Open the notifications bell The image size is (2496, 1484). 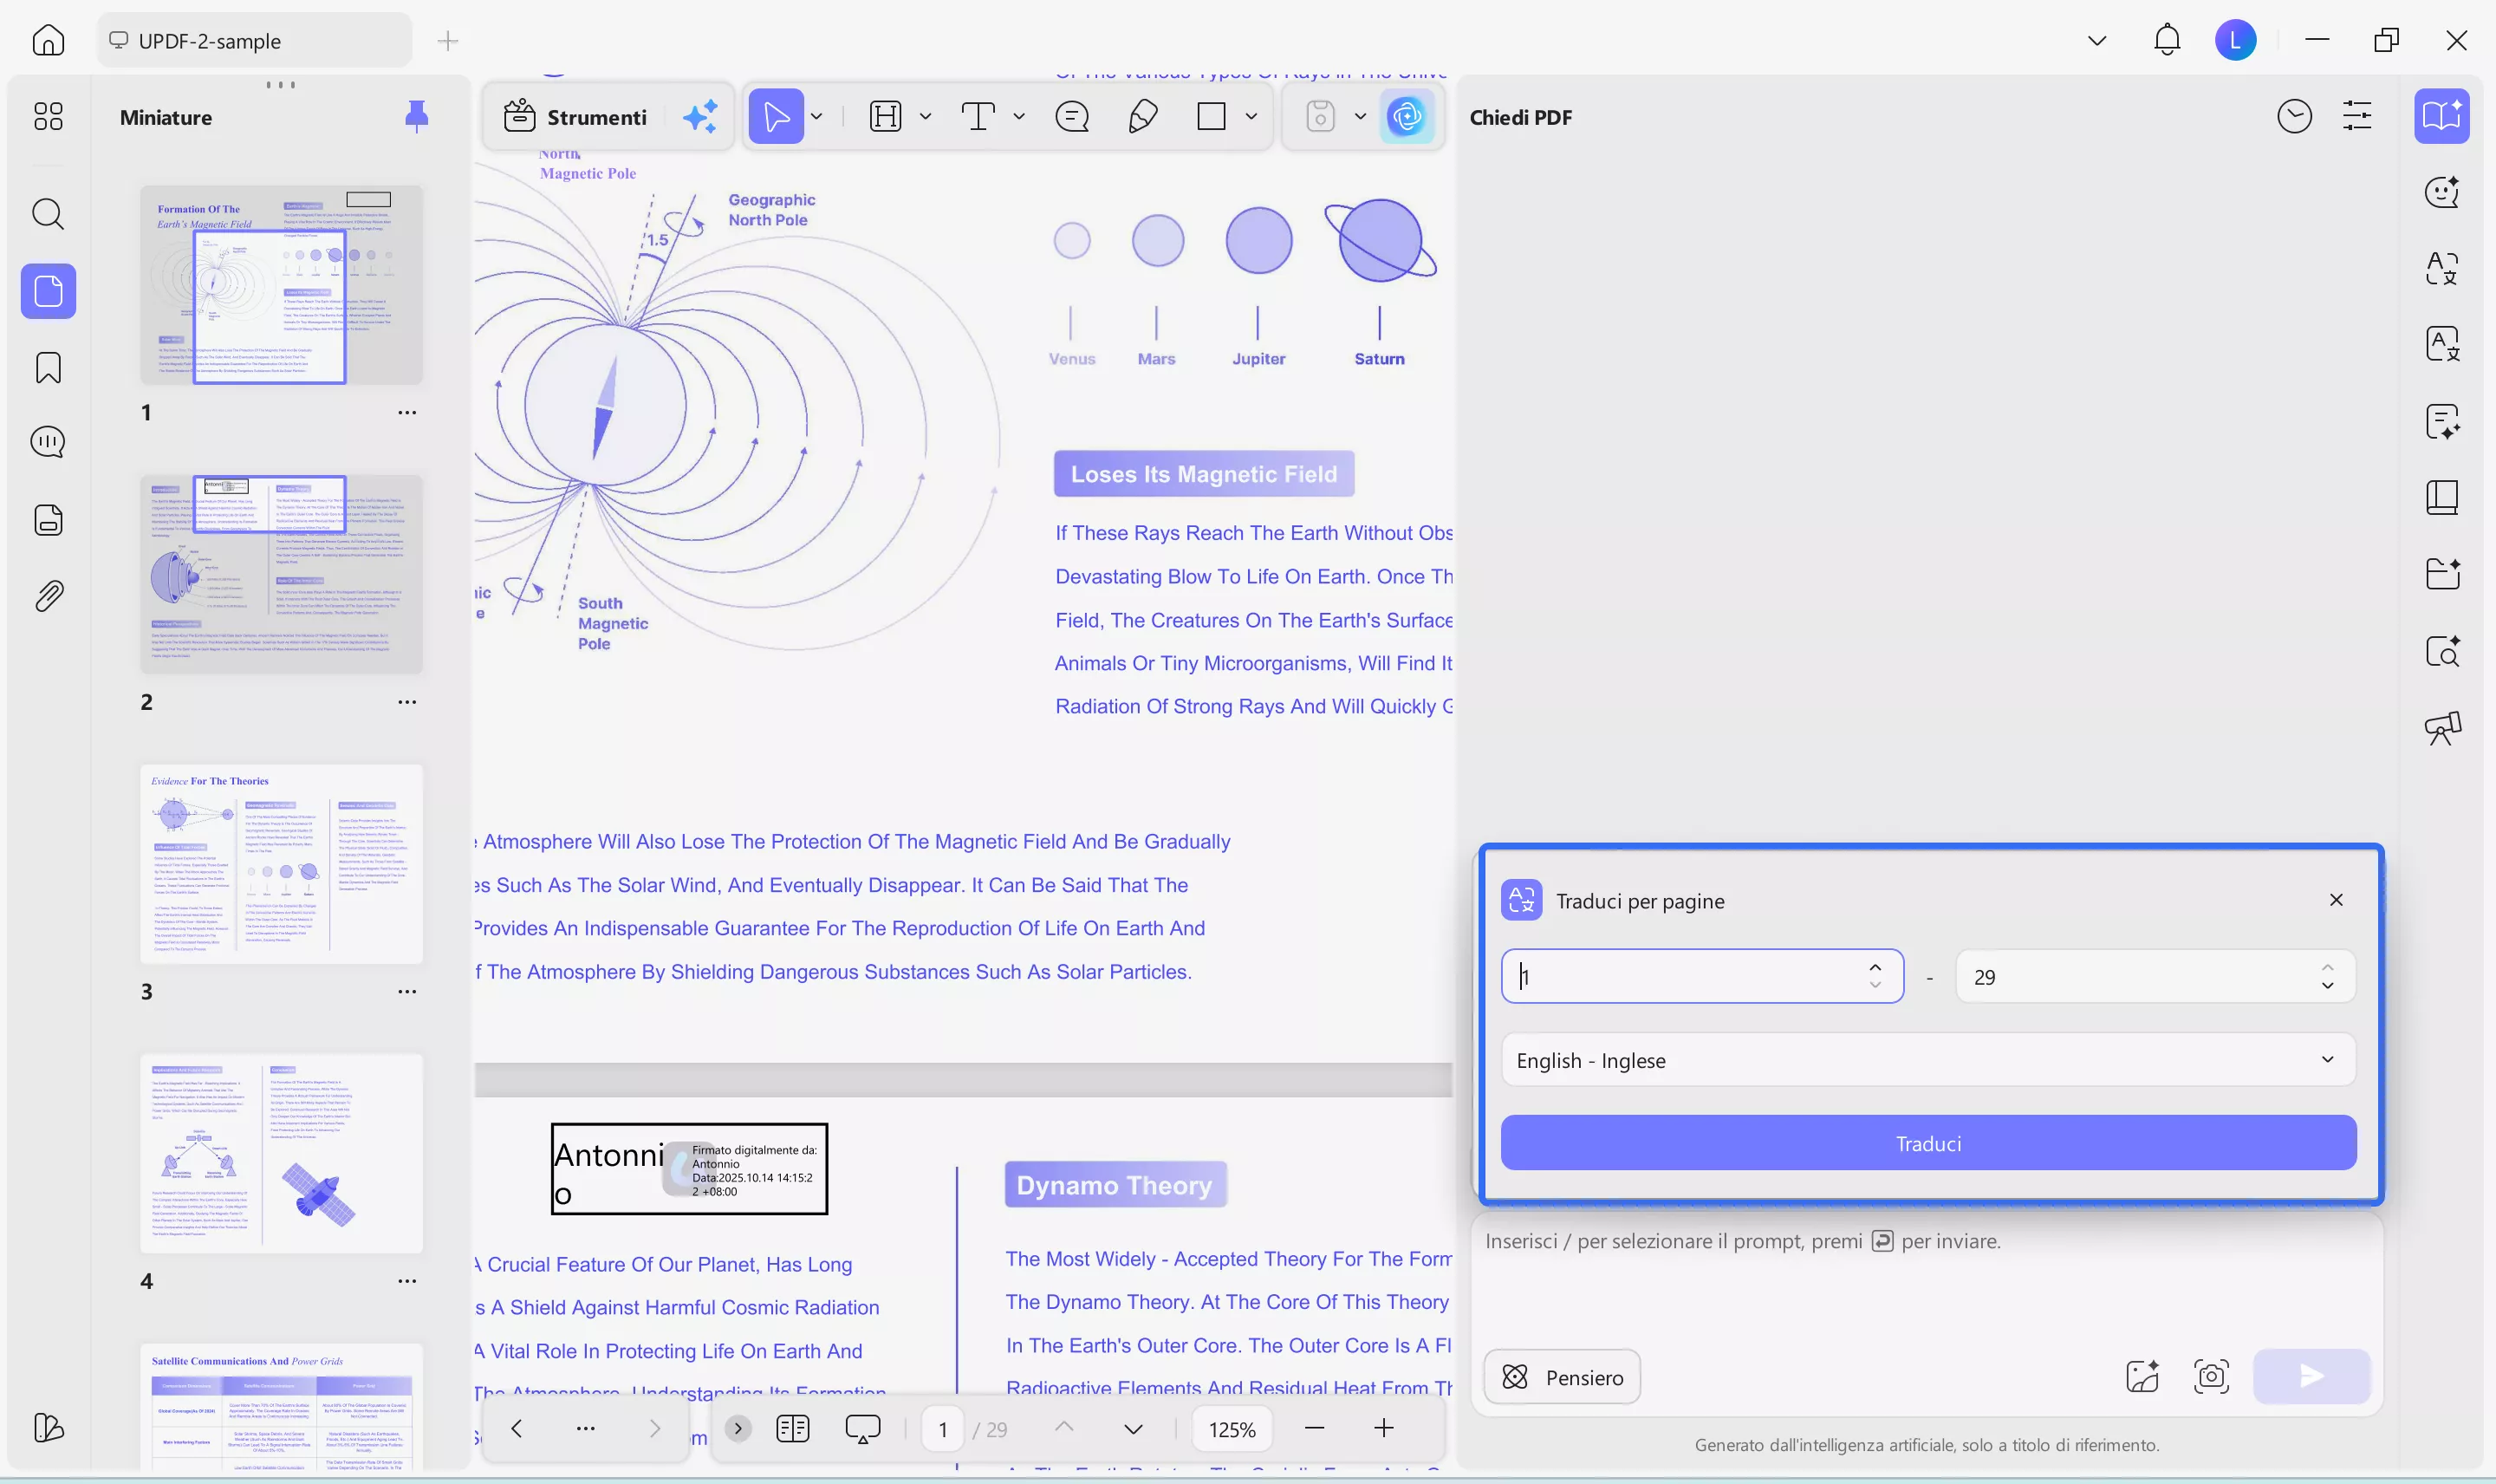click(2166, 40)
